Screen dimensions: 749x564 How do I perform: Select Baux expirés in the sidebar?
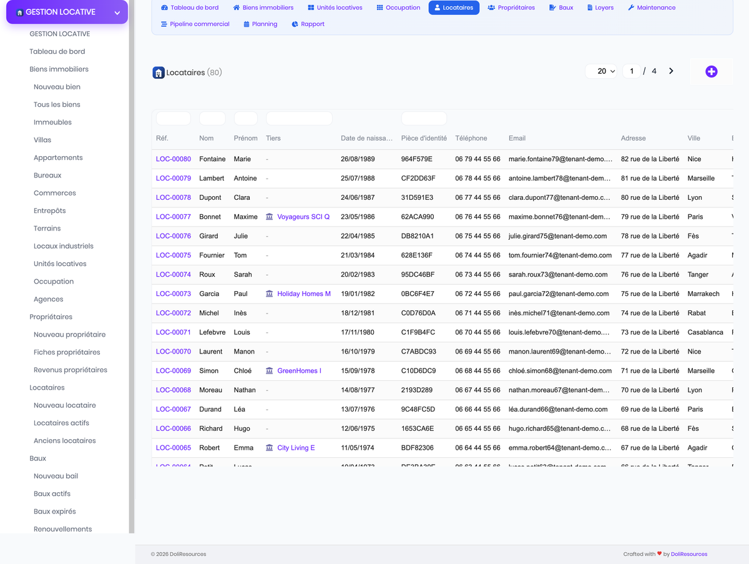(x=55, y=512)
